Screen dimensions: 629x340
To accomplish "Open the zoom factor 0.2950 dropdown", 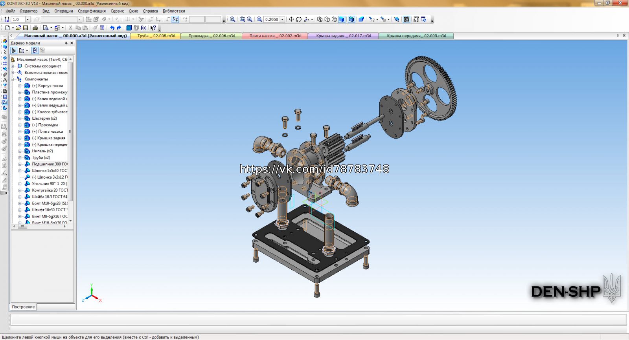I will pos(282,19).
